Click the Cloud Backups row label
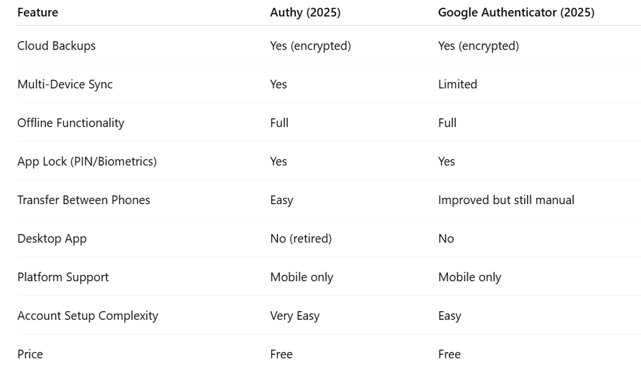This screenshot has height=372, width=641. click(x=56, y=46)
